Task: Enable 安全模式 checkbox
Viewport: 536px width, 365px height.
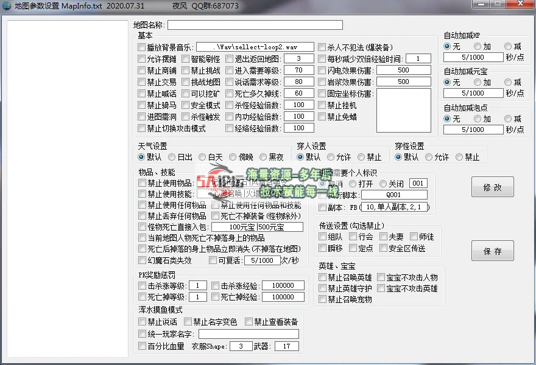Action: click(185, 105)
